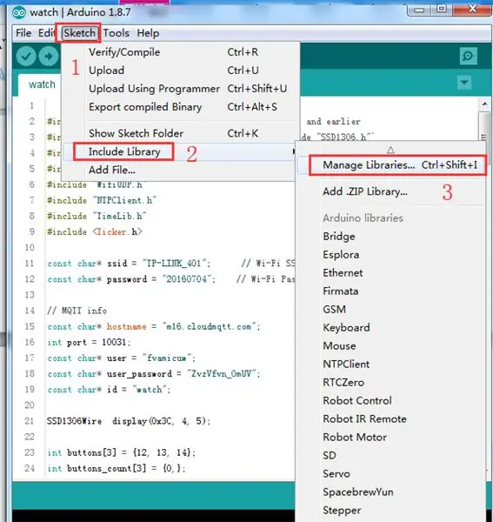
Task: Click the up triangle in library submenu
Action: tap(391, 151)
